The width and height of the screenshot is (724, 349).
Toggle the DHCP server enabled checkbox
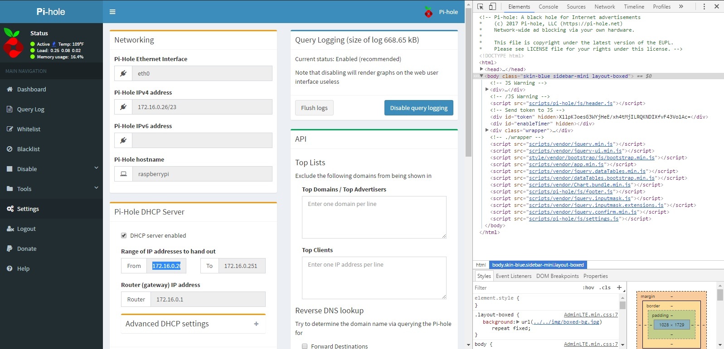click(x=124, y=235)
